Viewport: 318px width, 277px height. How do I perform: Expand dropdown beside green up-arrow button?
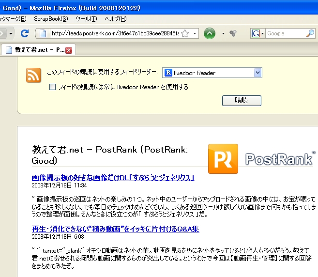[223, 33]
